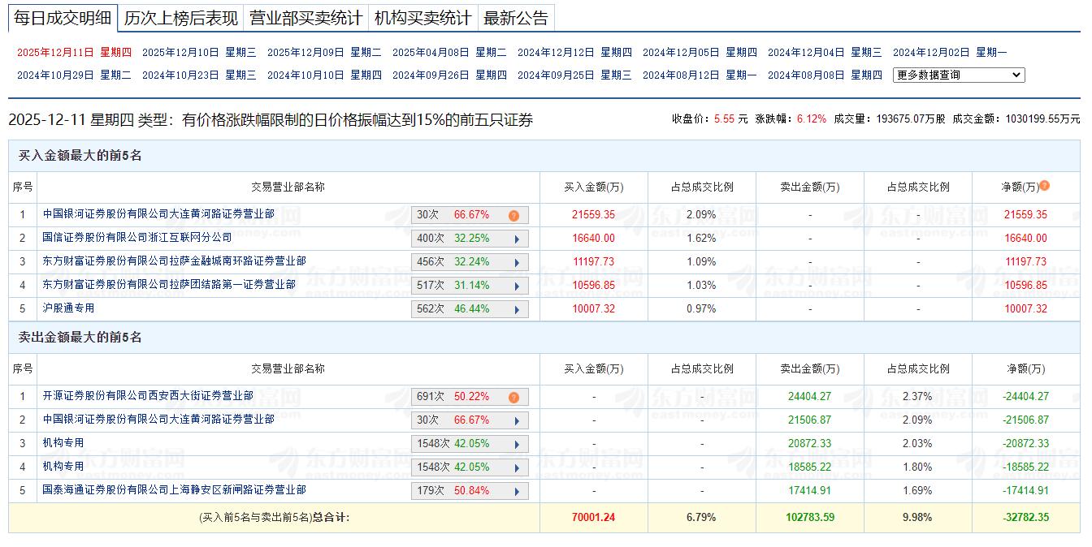Click the blue arrow in 400次 32.25% box

(516, 239)
